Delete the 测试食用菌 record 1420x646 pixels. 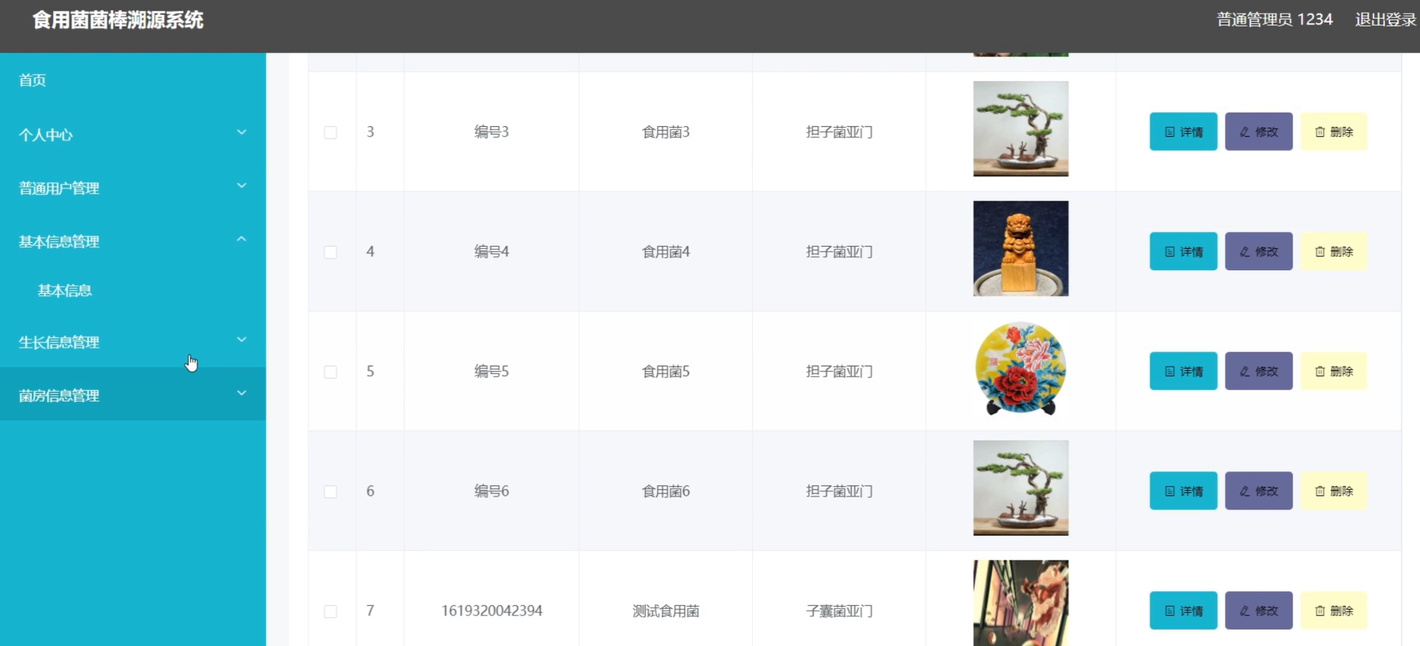tap(1333, 610)
